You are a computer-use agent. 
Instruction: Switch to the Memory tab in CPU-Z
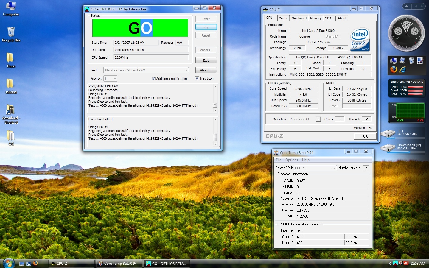tap(316, 18)
